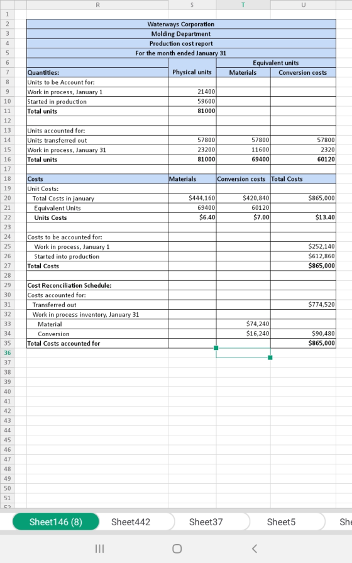Click the value $444,160
Viewport: 352px width, 563px height.
coord(202,198)
